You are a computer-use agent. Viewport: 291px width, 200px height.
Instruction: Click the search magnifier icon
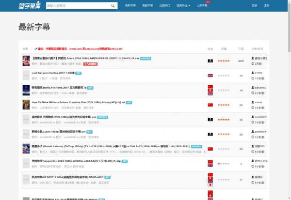[113, 6]
